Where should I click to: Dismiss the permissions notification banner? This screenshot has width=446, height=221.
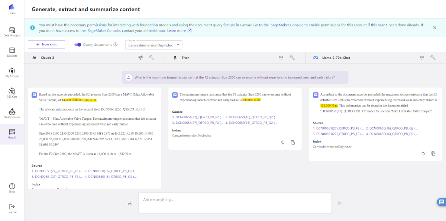(x=434, y=28)
